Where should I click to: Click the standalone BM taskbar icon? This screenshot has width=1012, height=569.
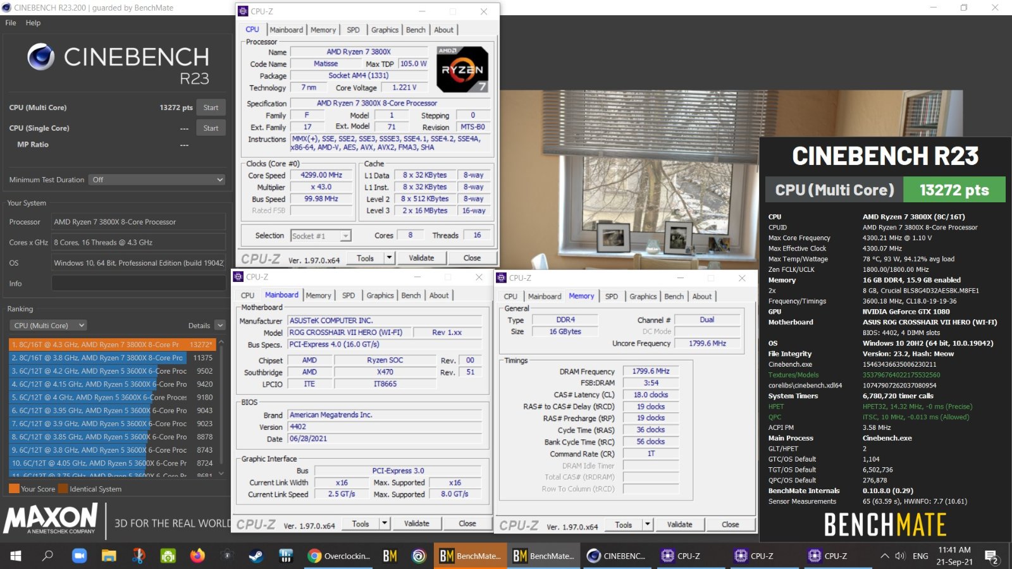tap(390, 556)
